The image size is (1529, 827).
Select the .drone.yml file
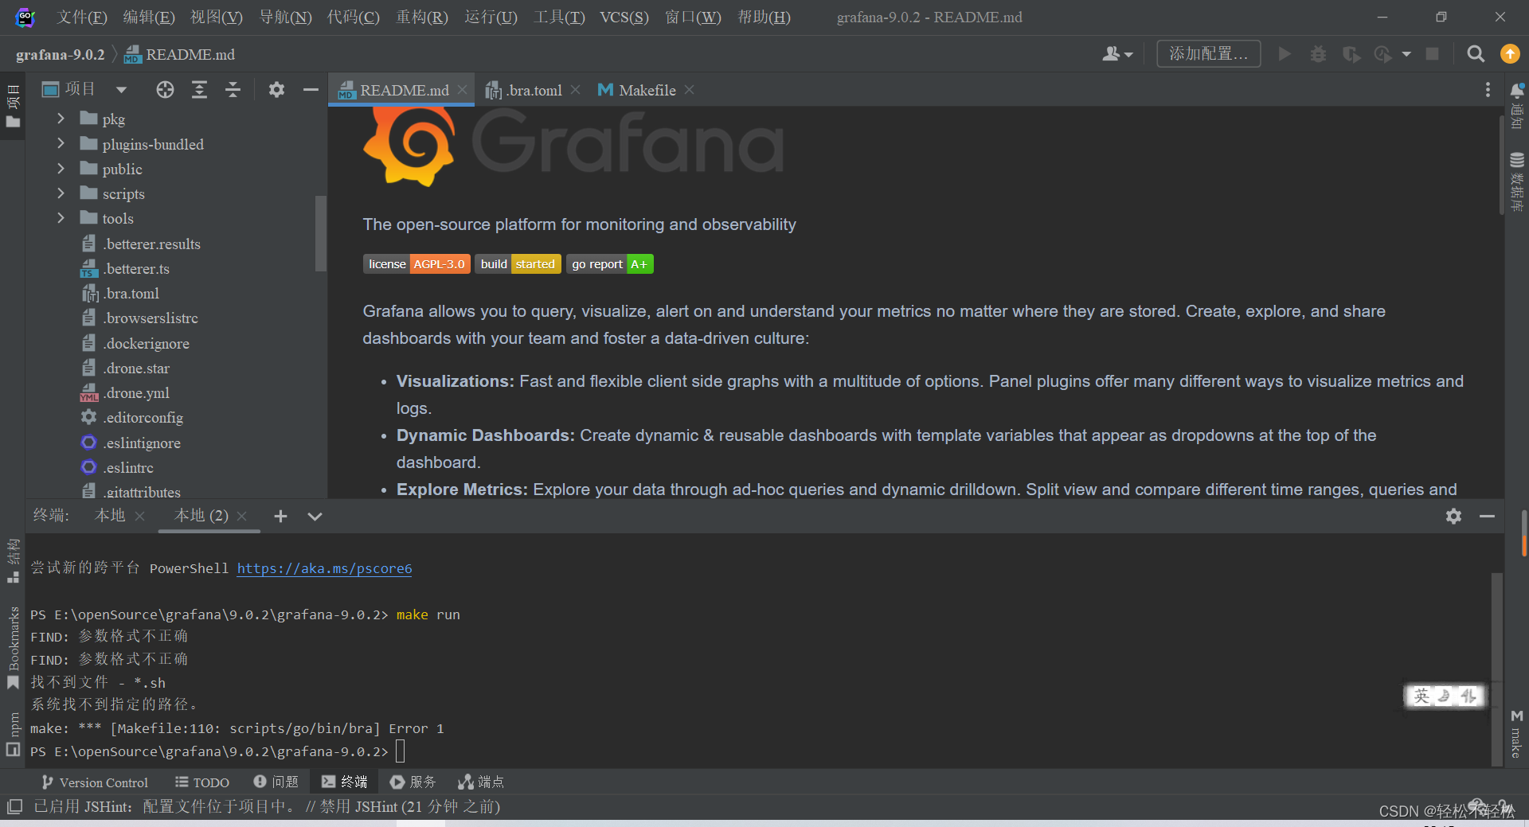(125, 392)
